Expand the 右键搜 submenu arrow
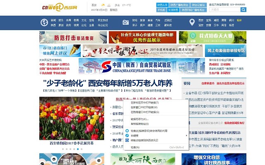 (187, 135)
